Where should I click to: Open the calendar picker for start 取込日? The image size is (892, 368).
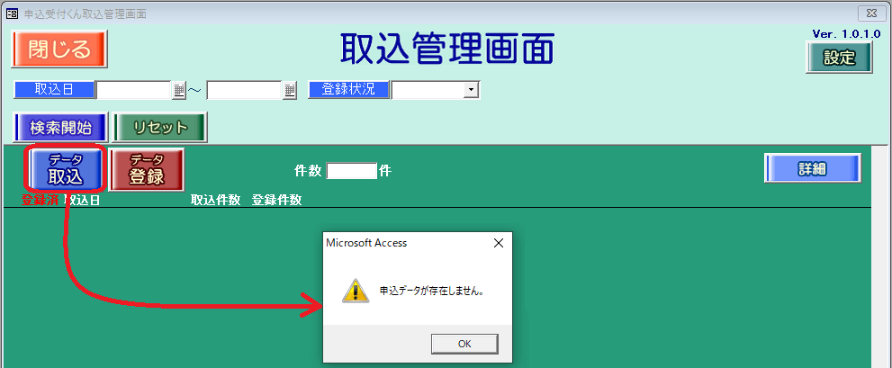click(179, 90)
